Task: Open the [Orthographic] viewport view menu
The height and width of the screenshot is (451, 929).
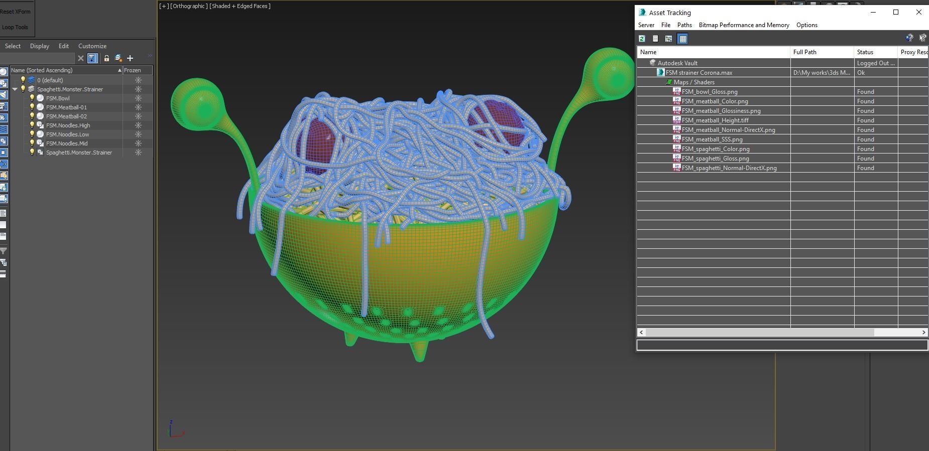Action: pyautogui.click(x=189, y=6)
